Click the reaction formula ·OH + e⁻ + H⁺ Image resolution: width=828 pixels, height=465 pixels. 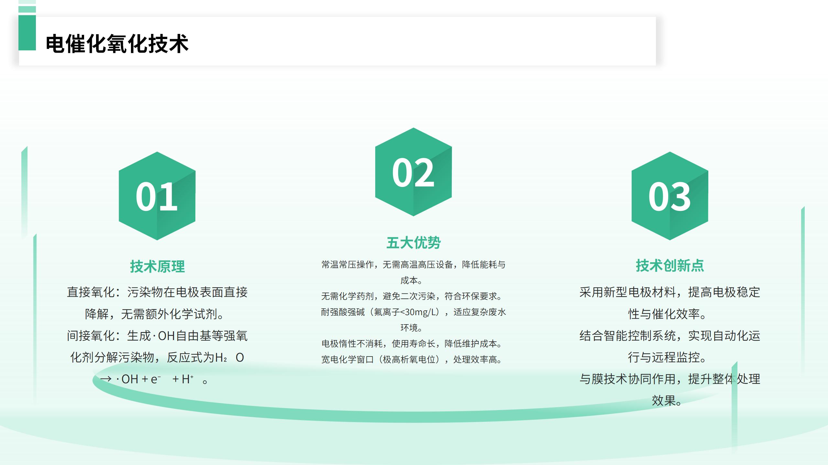click(155, 379)
